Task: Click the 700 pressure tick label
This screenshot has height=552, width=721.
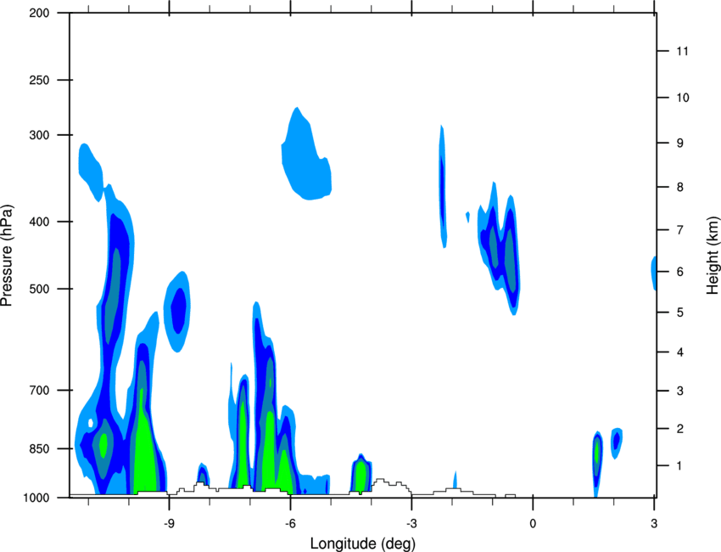Action: 39,390
